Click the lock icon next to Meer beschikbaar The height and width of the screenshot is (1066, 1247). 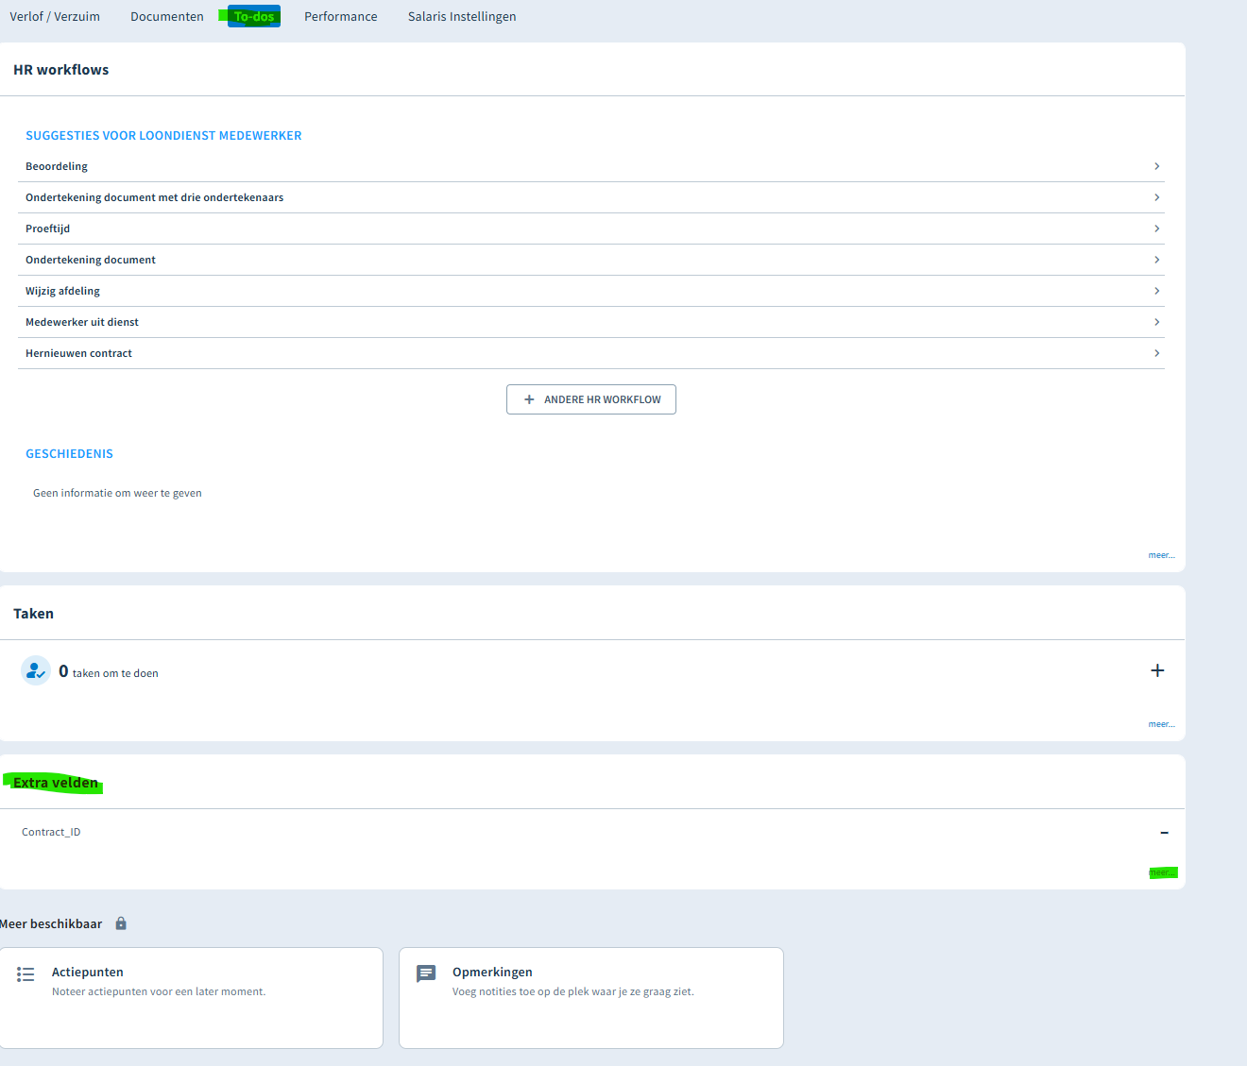tap(121, 923)
